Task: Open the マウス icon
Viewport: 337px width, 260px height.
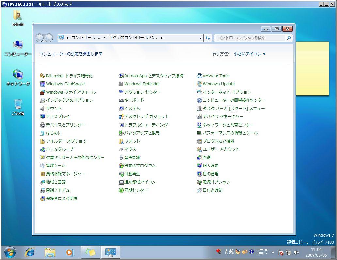Action: point(121,149)
